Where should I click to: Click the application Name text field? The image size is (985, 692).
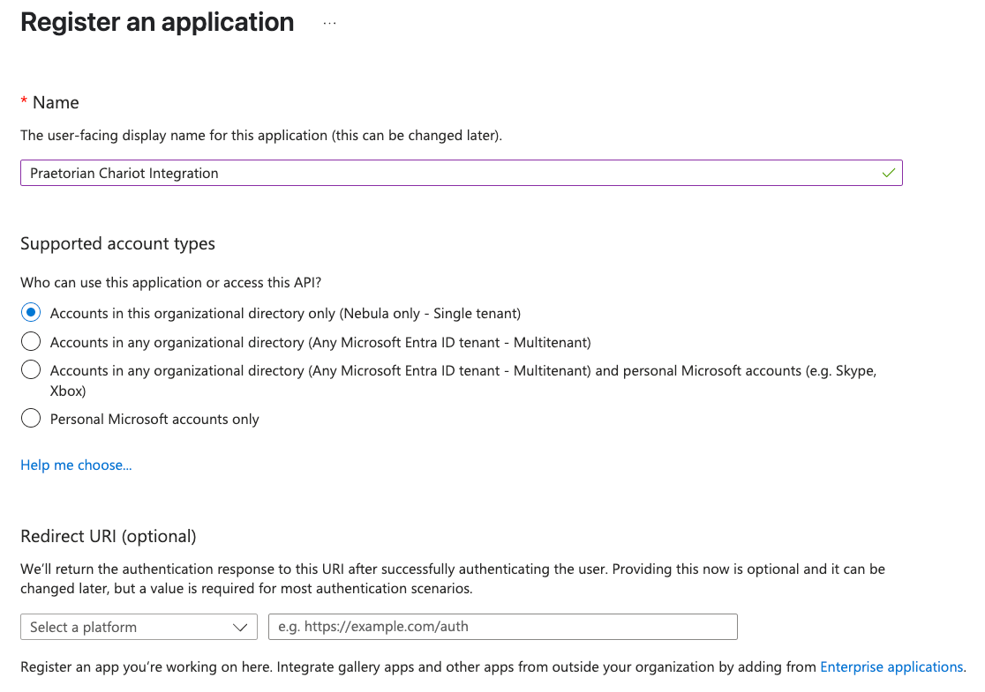coord(461,173)
